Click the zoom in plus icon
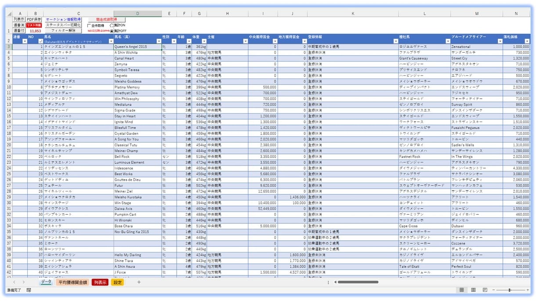Viewport: 536px width, 301px height. 528,290
